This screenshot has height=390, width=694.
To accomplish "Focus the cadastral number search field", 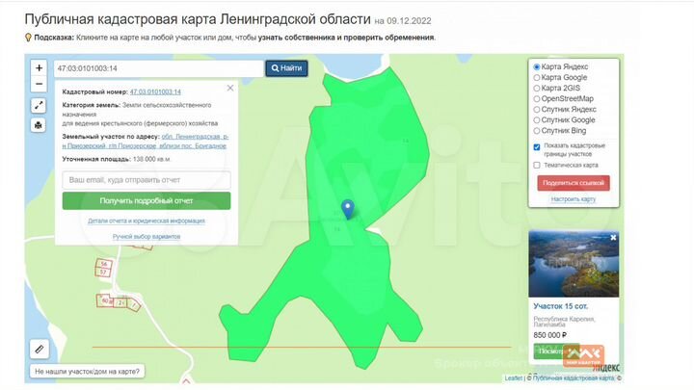I will (158, 68).
